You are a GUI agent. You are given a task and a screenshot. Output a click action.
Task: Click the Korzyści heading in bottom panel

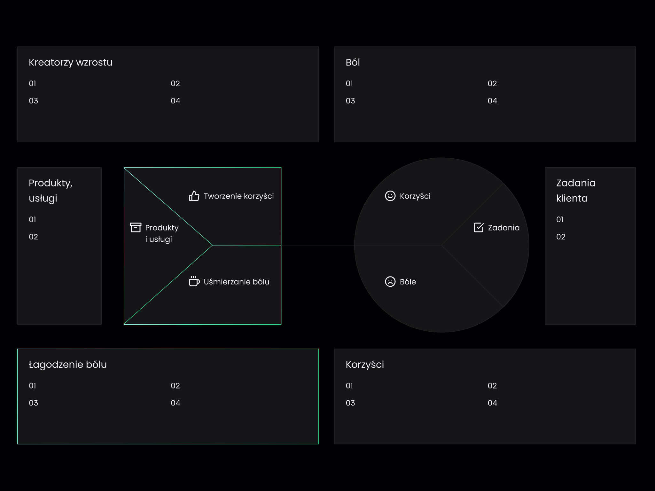[x=364, y=365]
